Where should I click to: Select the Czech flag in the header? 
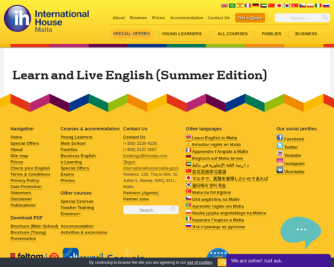(x=303, y=5)
